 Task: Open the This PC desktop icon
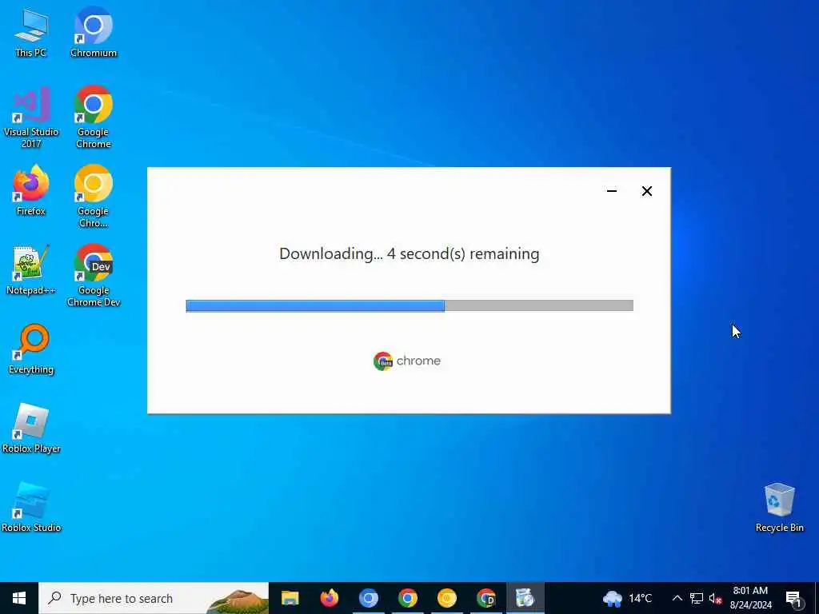click(31, 34)
